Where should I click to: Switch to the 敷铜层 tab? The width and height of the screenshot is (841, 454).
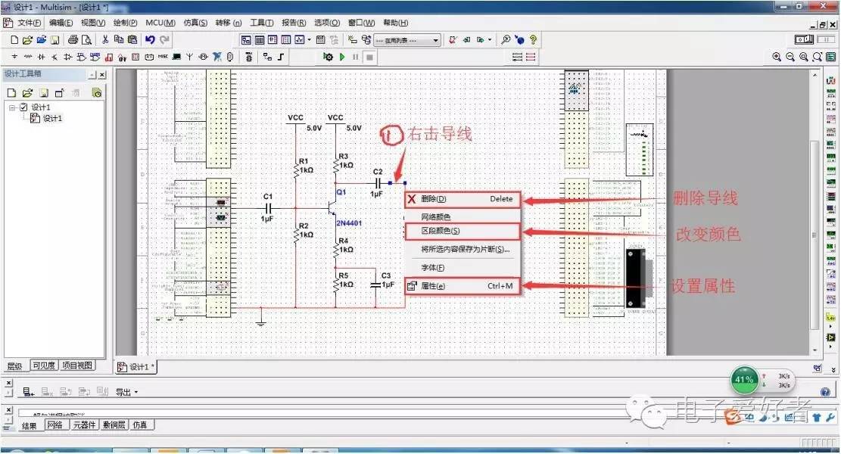[x=114, y=425]
